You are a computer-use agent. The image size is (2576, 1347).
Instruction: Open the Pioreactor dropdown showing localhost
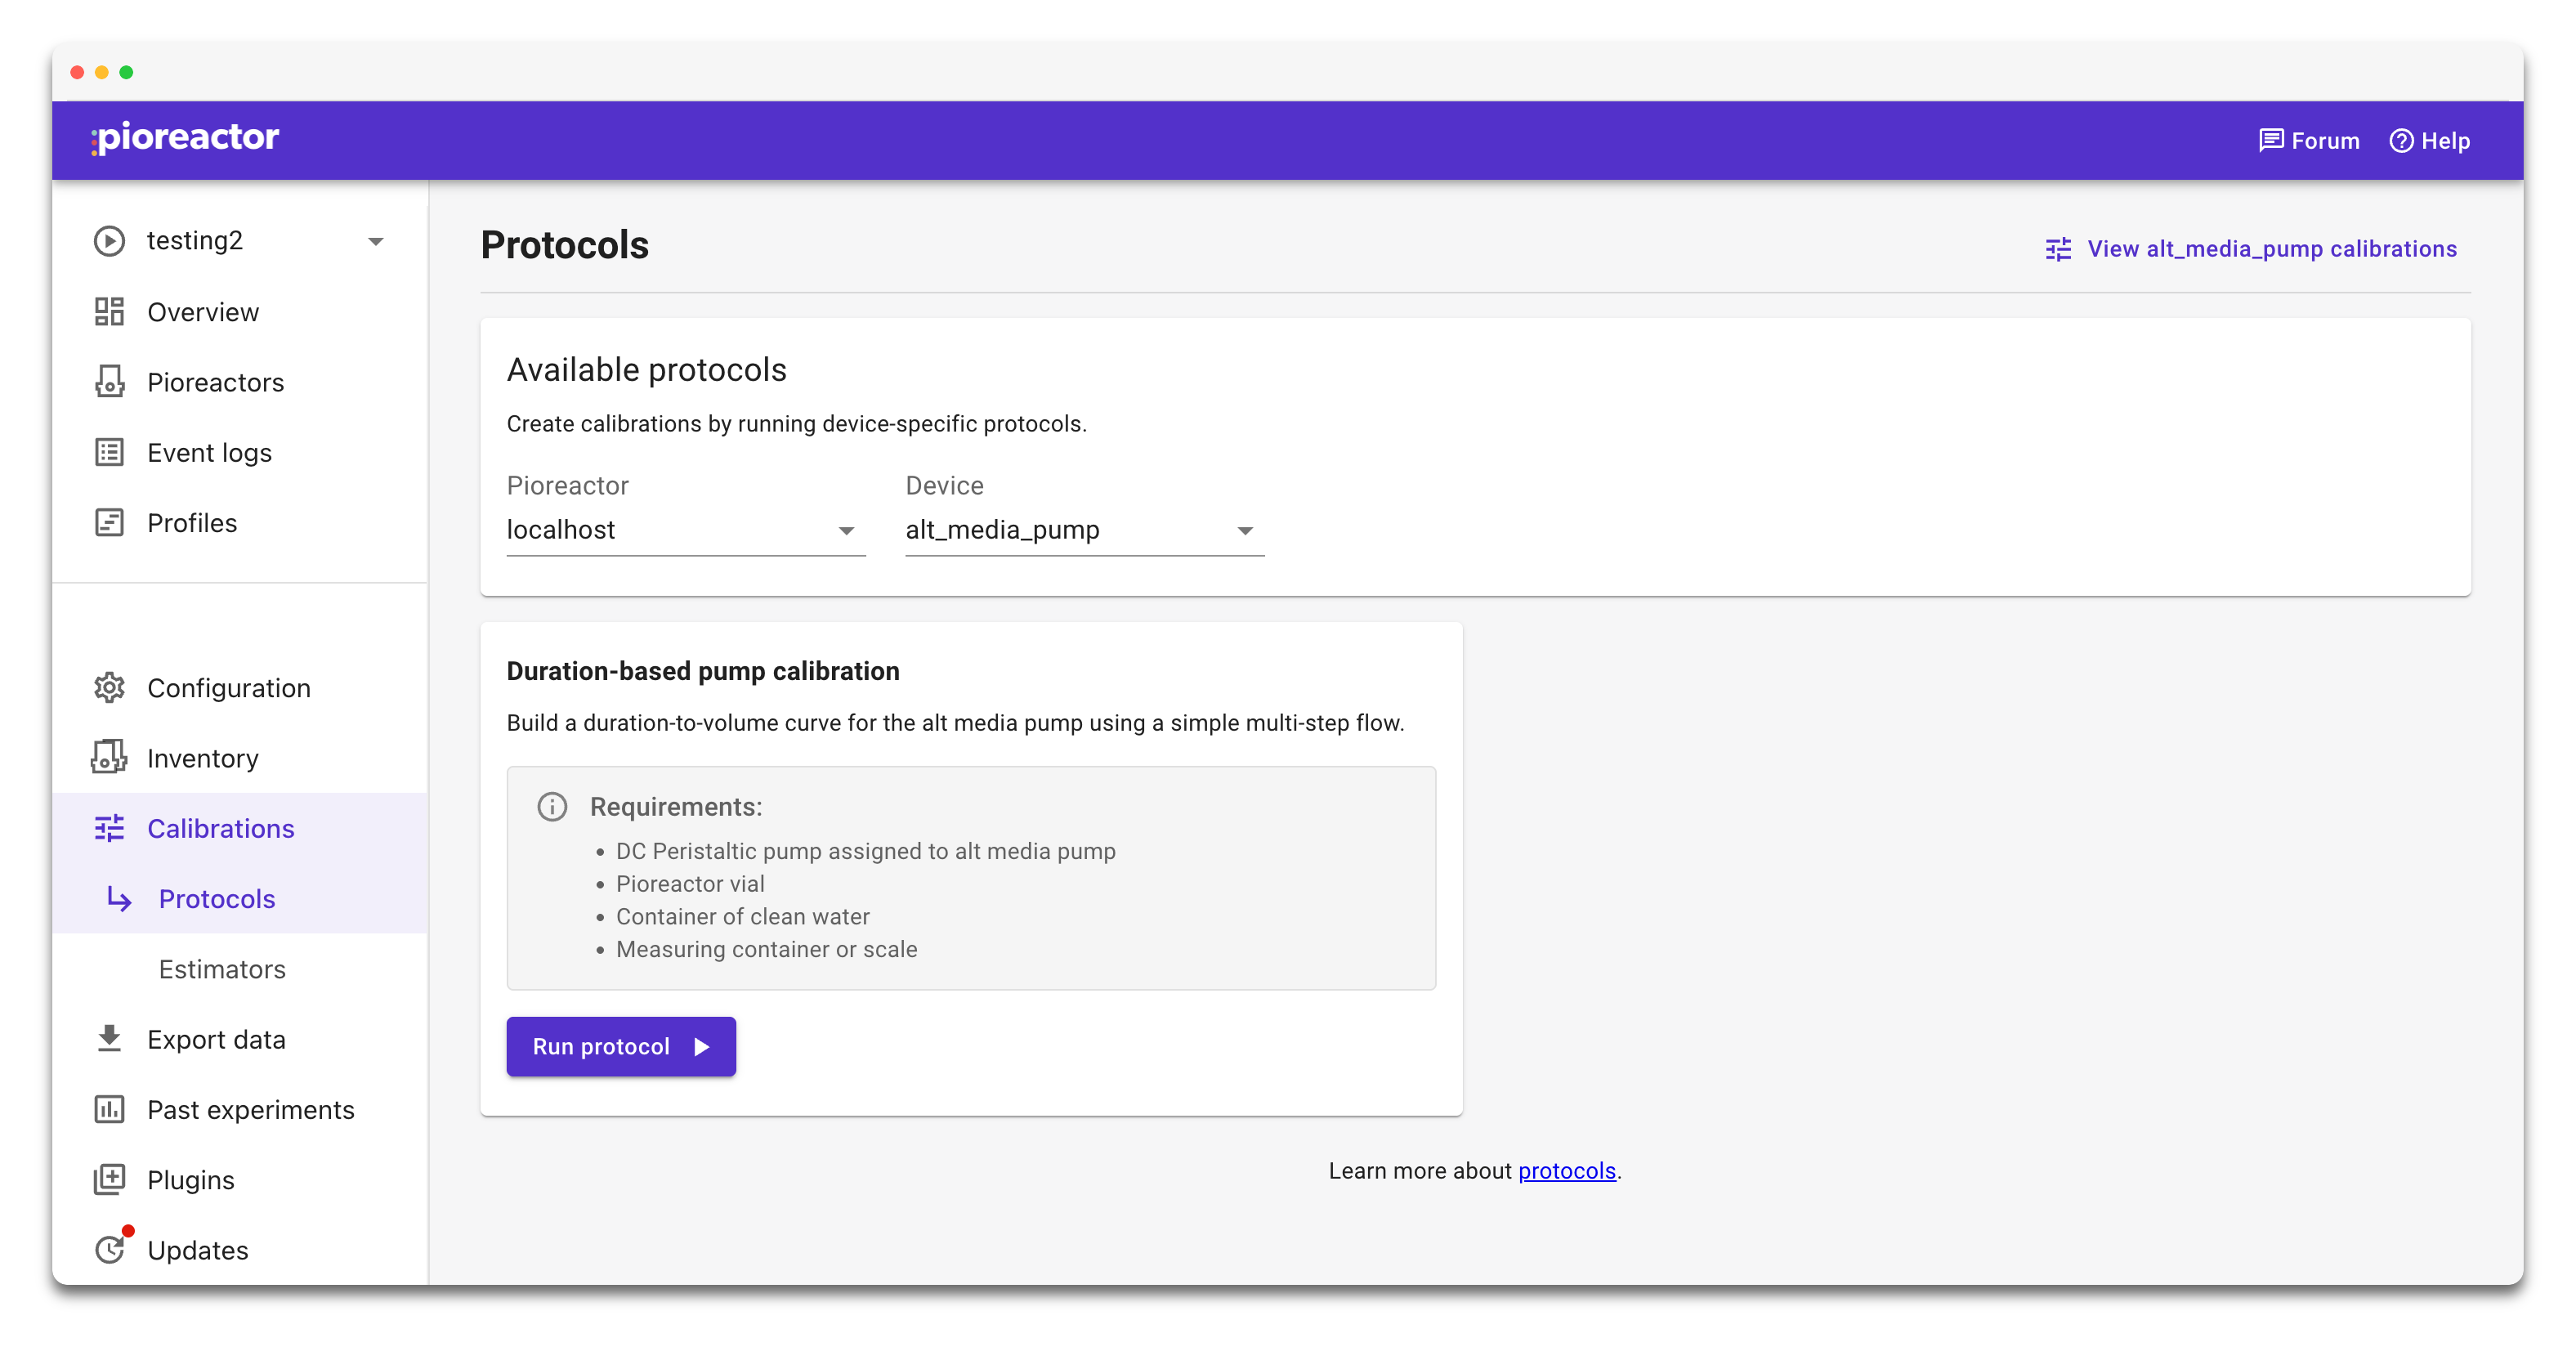[686, 530]
